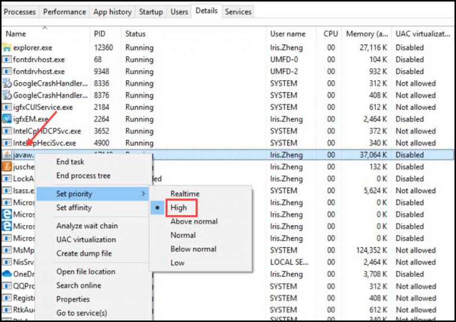Set priority to Low
Screen dimensions: 456x322
tap(178, 263)
